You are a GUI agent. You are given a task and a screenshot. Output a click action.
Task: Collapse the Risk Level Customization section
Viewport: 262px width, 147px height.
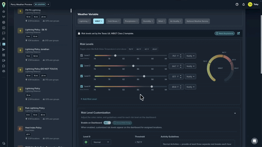235,113
